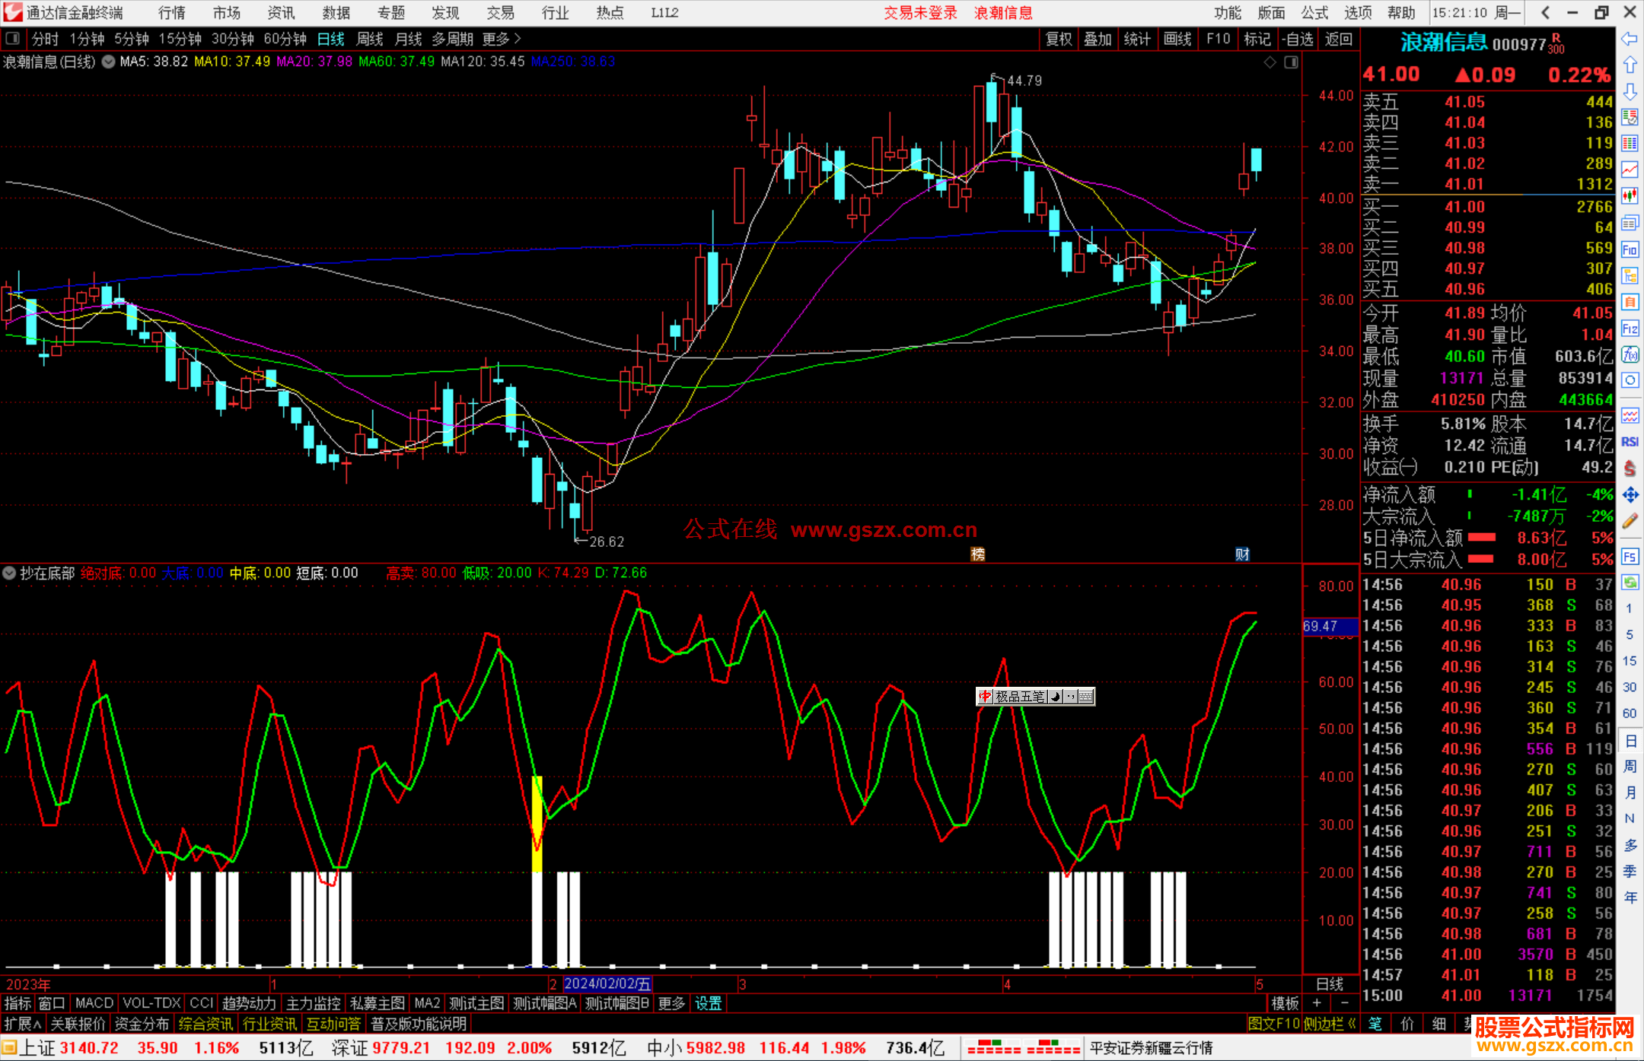Click the 设置 link in indicator tab bar
Image resolution: width=1644 pixels, height=1061 pixels.
[707, 1003]
